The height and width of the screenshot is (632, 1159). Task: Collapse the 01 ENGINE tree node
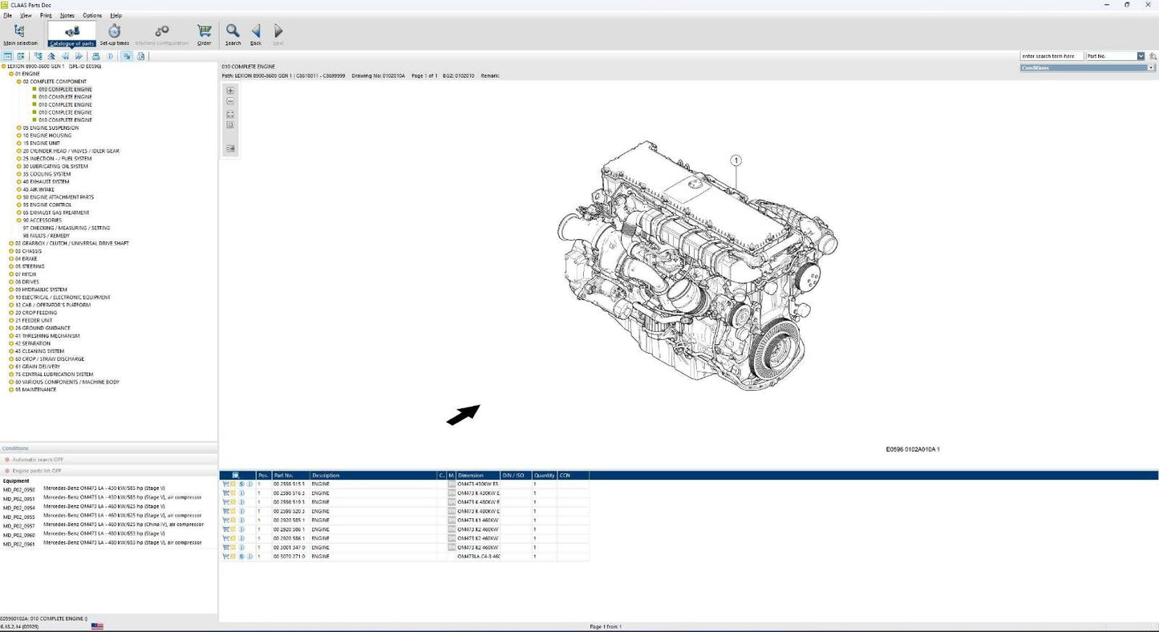click(11, 74)
